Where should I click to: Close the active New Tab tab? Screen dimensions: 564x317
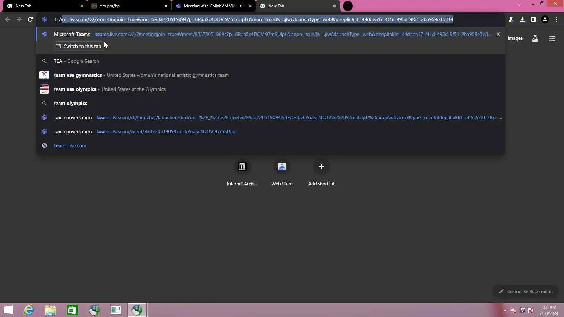[335, 6]
